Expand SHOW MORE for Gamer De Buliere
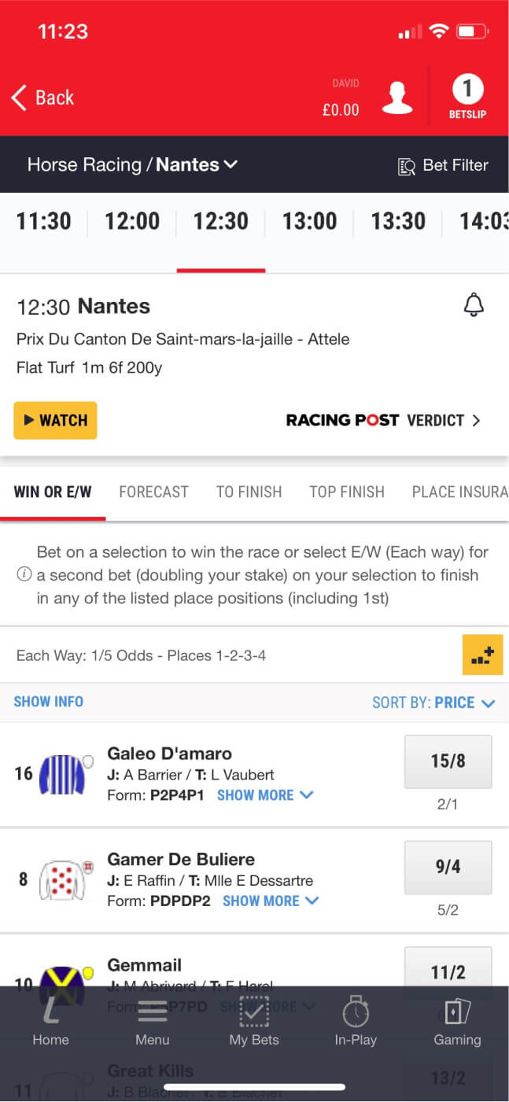The image size is (509, 1102). (270, 901)
